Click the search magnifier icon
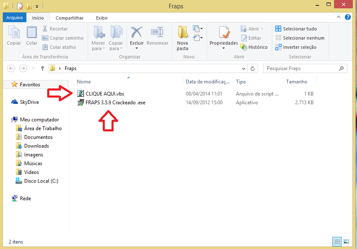Screen dimensions: 357x249 [x=341, y=68]
